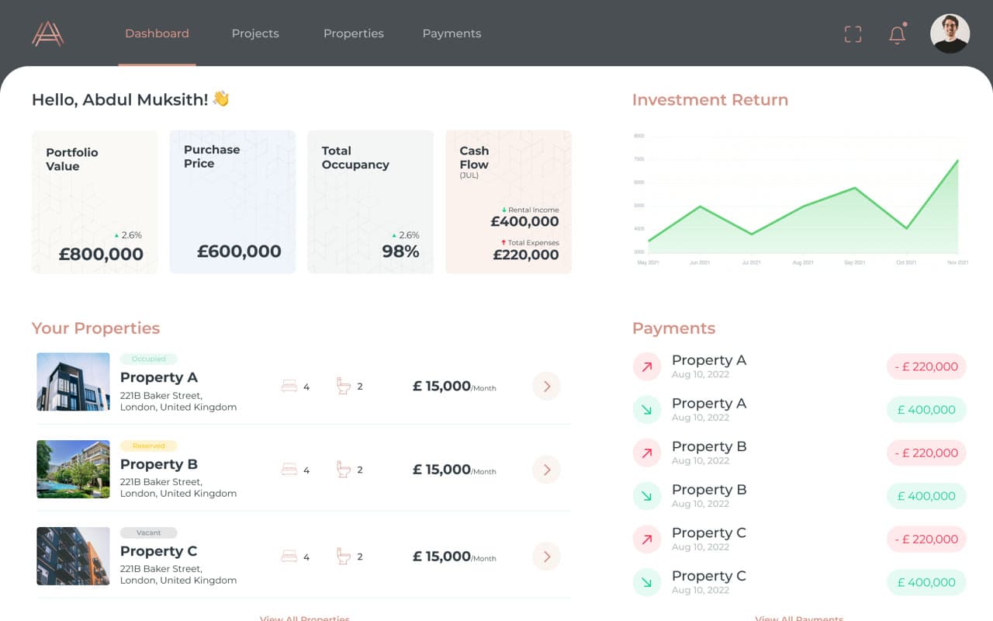
Task: Click Property C incoming payment arrow icon
Action: pos(647,582)
